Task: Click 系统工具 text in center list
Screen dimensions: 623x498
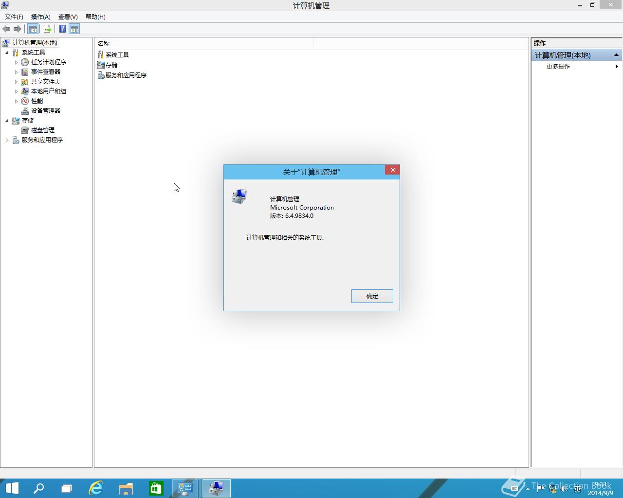Action: coord(117,55)
